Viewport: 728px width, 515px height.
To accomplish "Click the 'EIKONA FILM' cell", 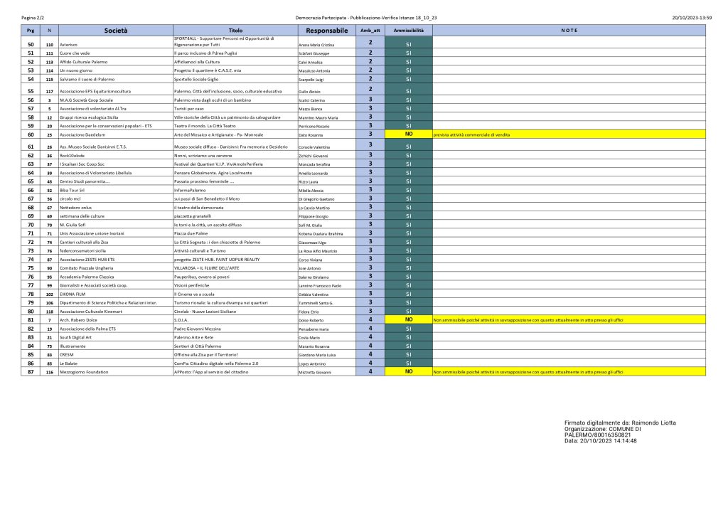I will click(116, 294).
